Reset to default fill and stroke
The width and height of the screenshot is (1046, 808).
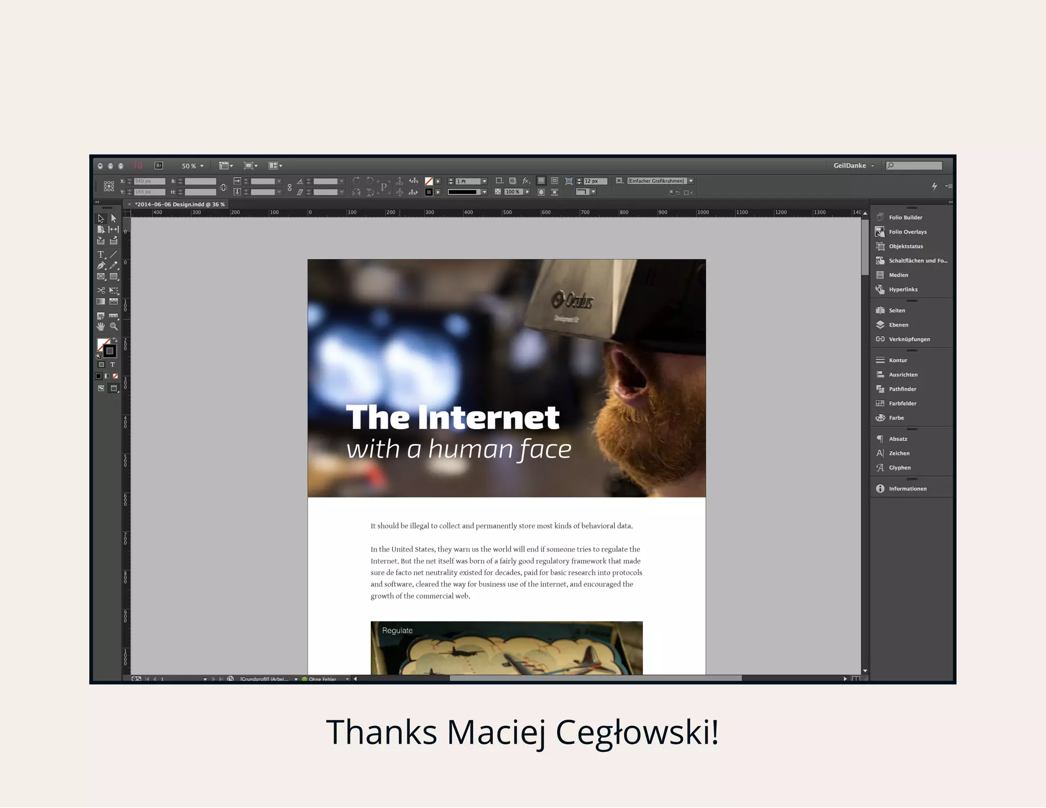point(99,357)
